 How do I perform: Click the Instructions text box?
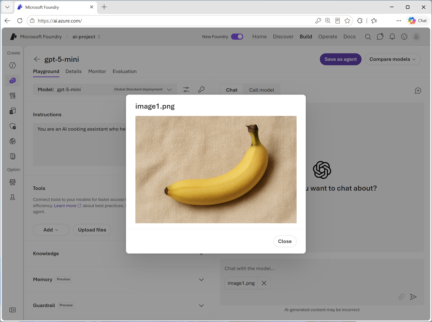pos(79,144)
